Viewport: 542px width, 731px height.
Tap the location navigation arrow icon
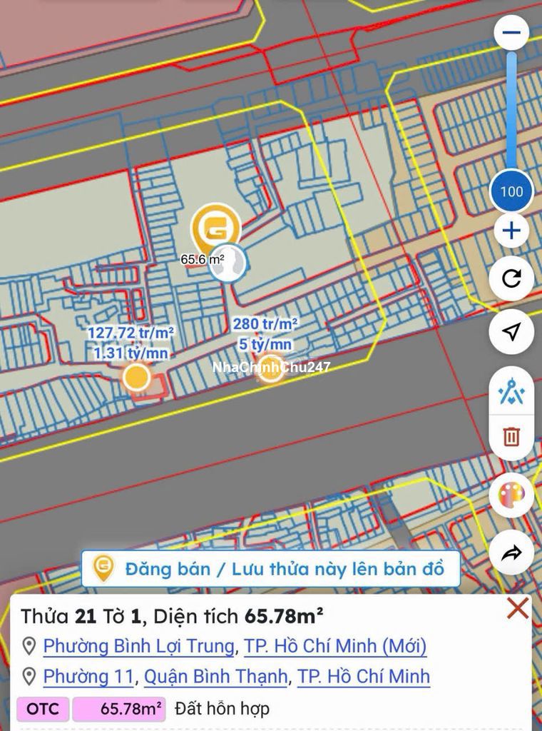coord(511,331)
